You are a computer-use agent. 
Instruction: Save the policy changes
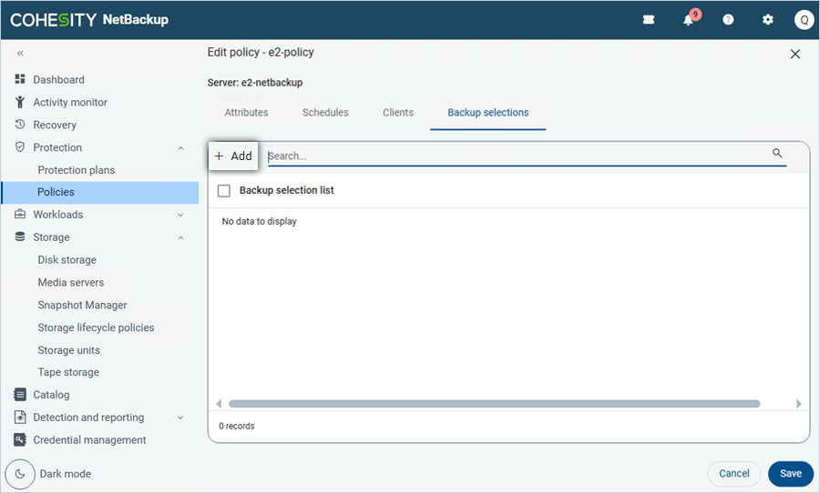click(790, 473)
